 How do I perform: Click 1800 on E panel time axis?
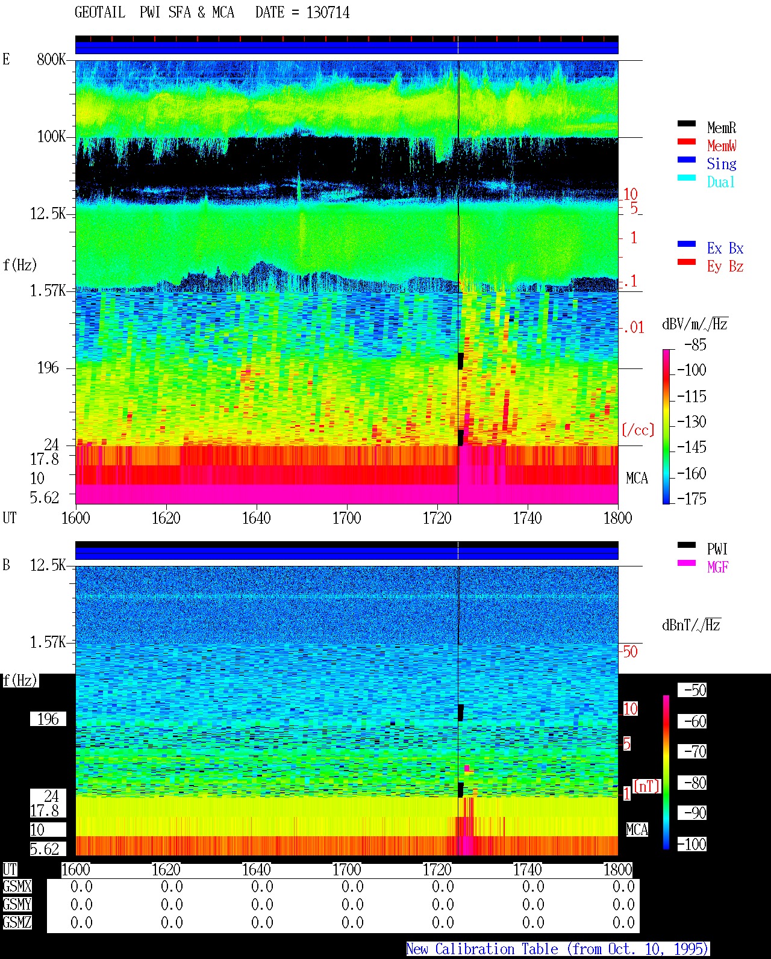(x=618, y=518)
